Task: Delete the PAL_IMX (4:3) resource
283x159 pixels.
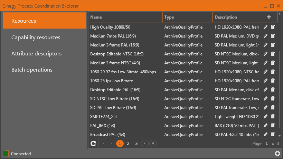Action: [273, 125]
